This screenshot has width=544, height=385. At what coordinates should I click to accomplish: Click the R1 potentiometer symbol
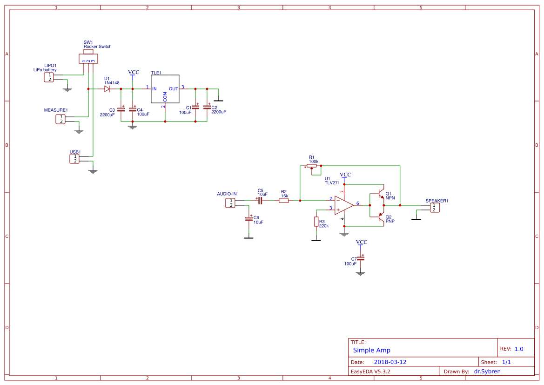pyautogui.click(x=311, y=167)
